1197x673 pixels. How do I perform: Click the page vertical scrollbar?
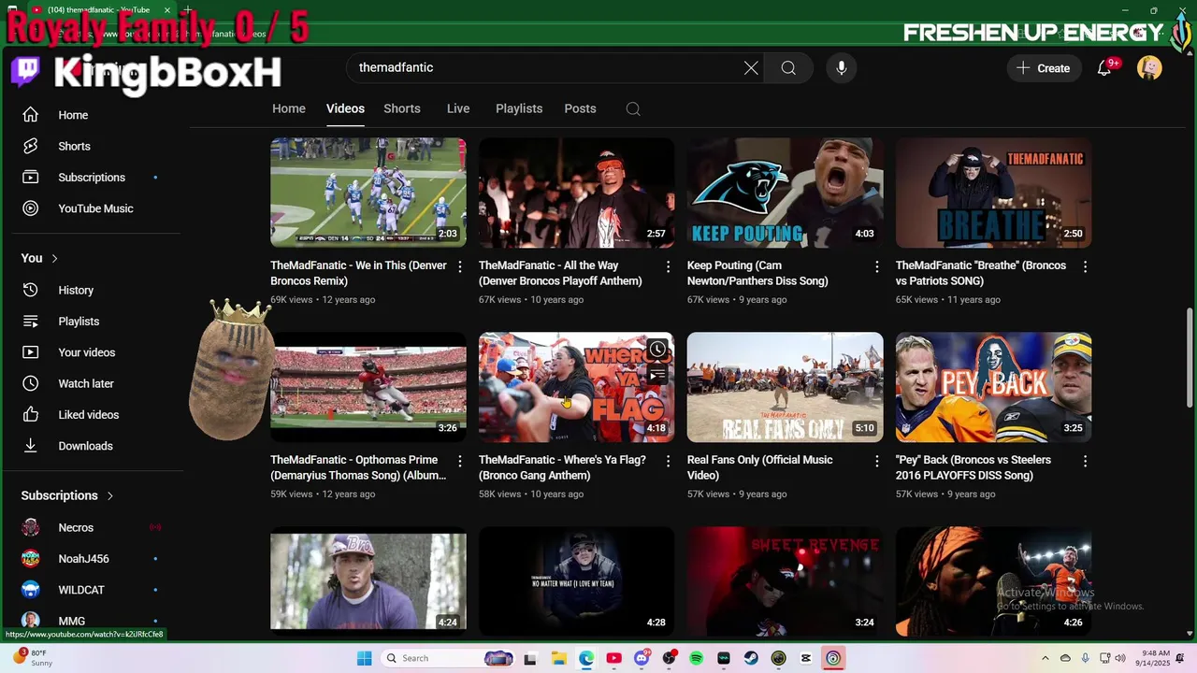pos(1190,357)
